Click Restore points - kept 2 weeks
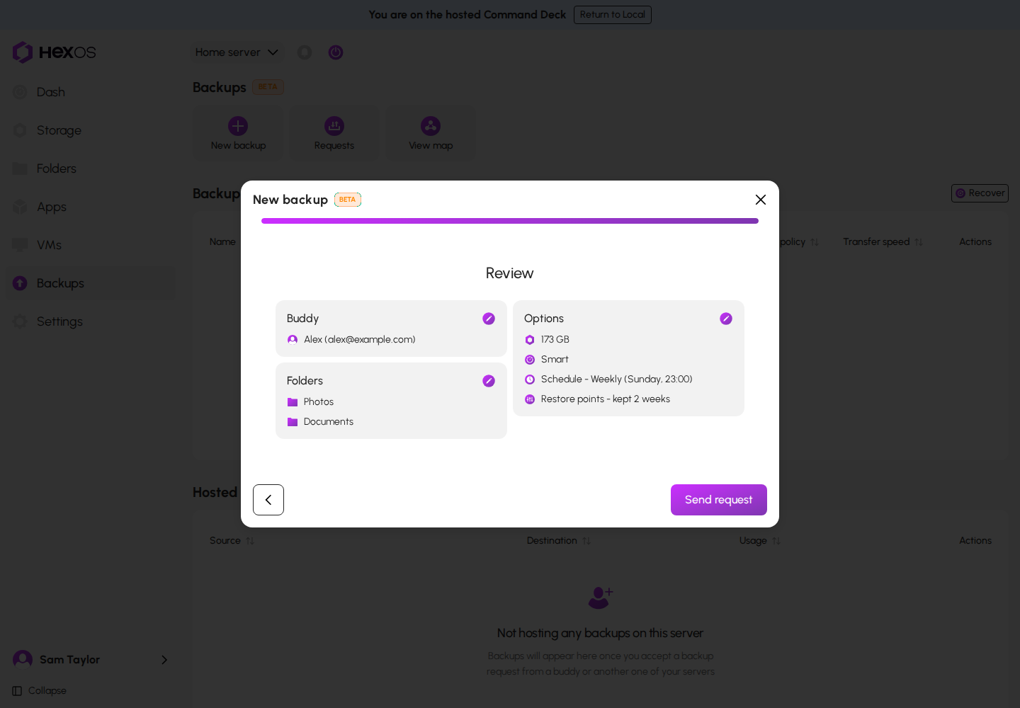The width and height of the screenshot is (1020, 708). tap(597, 399)
